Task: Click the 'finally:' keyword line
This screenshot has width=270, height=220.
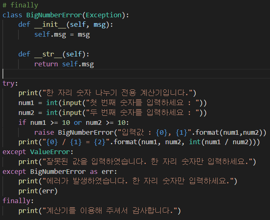Action: (x=18, y=201)
